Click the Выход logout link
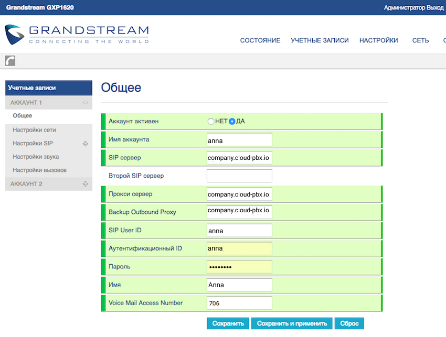This screenshot has width=446, height=337. click(x=435, y=8)
